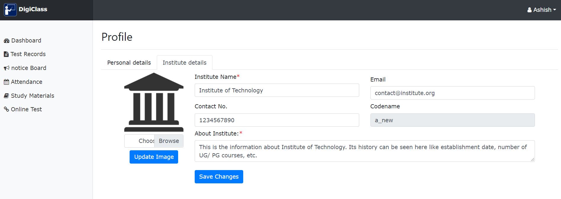This screenshot has height=199, width=561.
Task: Click the institute building image
Action: tap(154, 102)
